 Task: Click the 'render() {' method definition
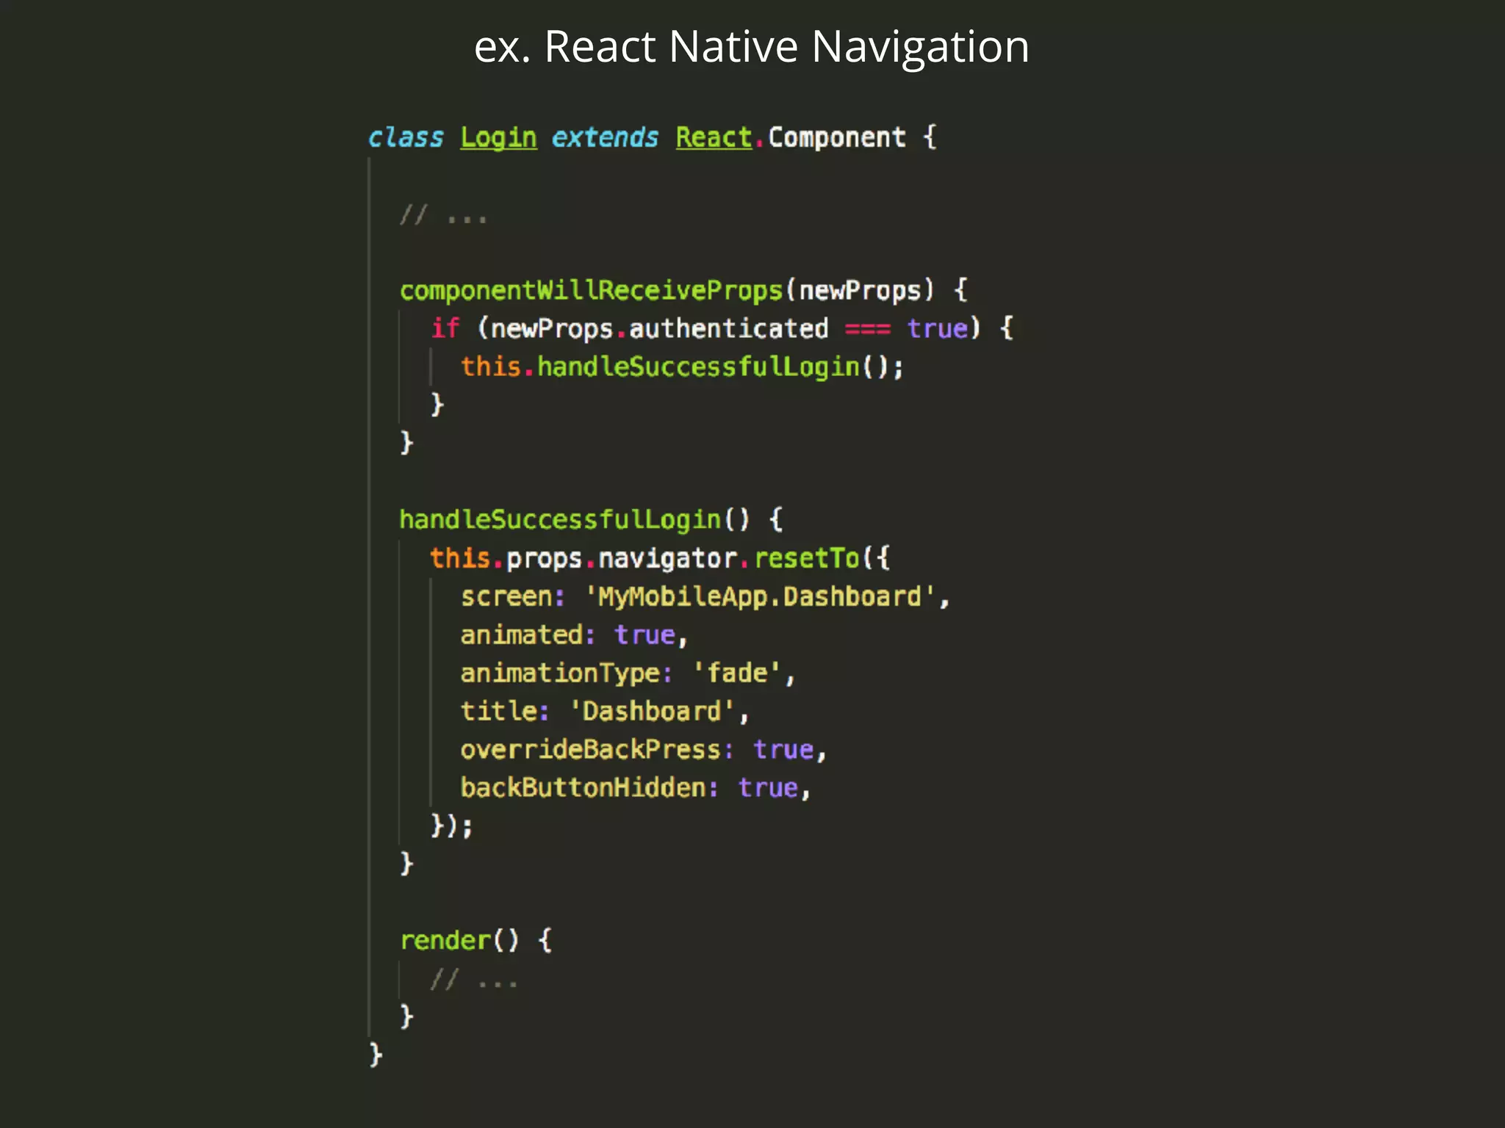point(475,940)
